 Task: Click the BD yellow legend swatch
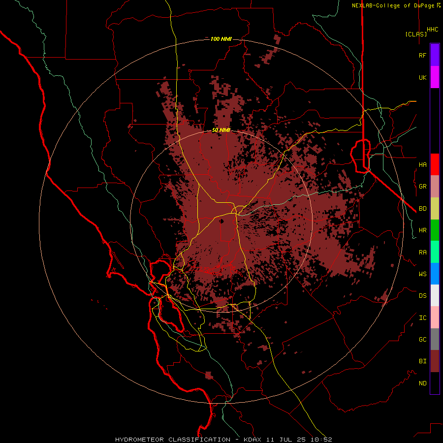click(435, 209)
